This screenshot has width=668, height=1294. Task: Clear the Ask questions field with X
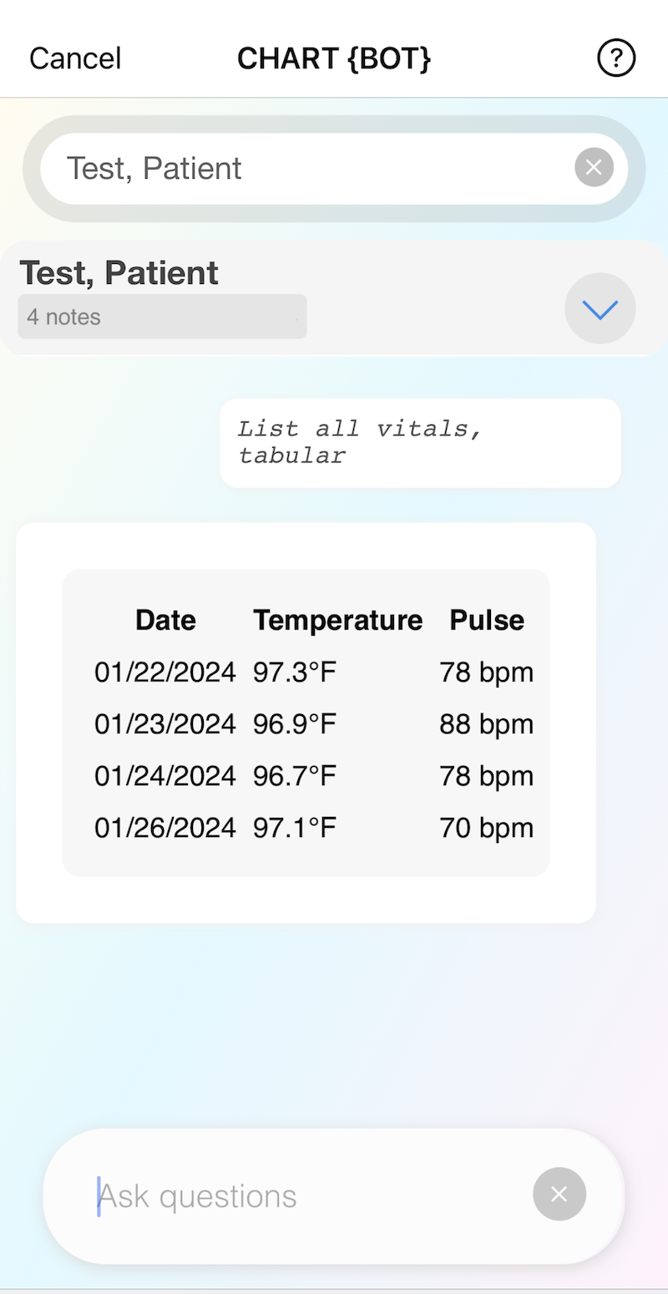point(559,1194)
